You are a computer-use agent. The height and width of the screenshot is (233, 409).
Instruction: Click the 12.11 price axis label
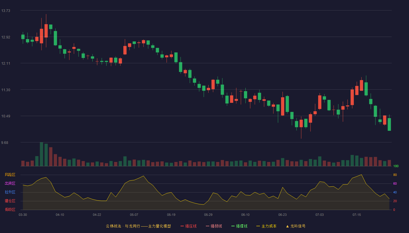coord(6,63)
